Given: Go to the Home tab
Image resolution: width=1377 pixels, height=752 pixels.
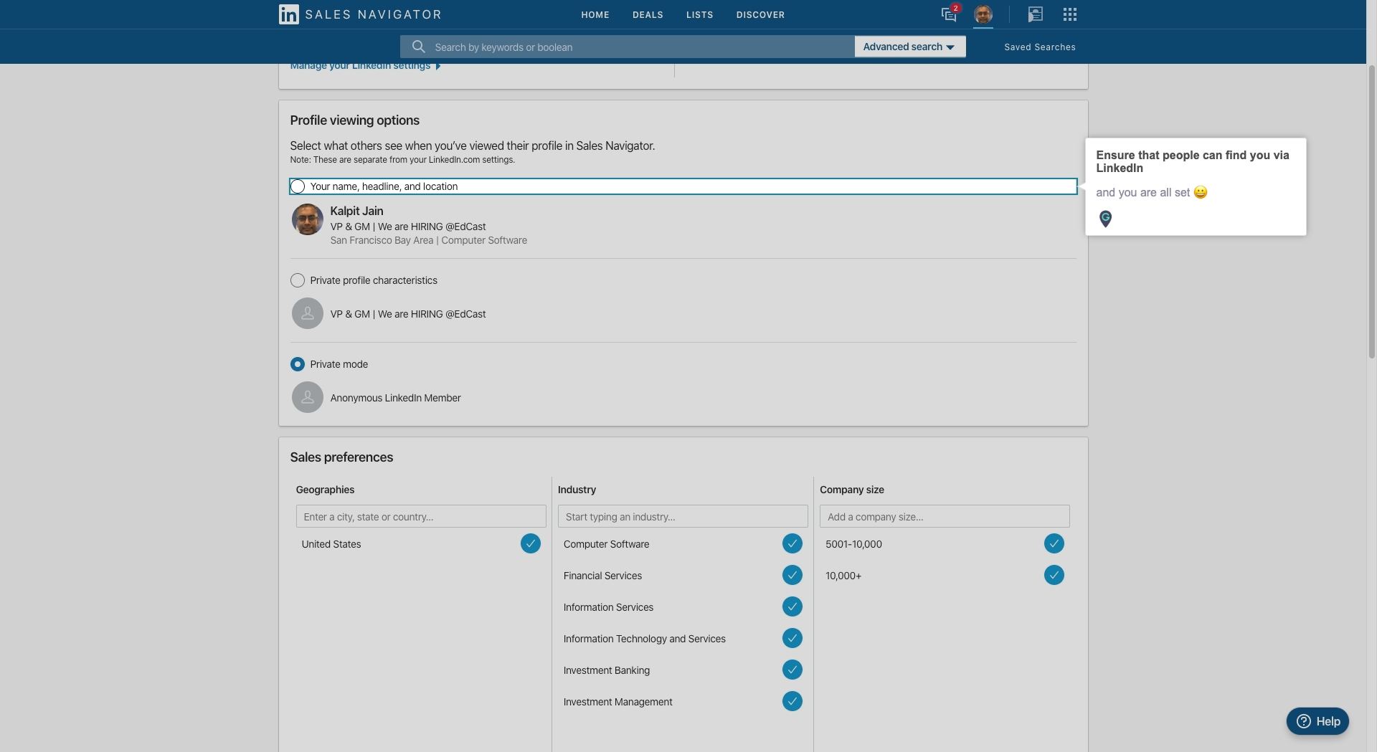Looking at the screenshot, I should (x=595, y=14).
